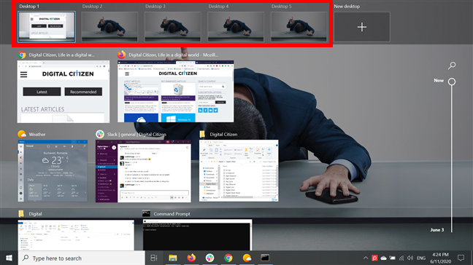Jump to June 3 on the timeline
Viewport: 473px width, 265px height.
[437, 230]
